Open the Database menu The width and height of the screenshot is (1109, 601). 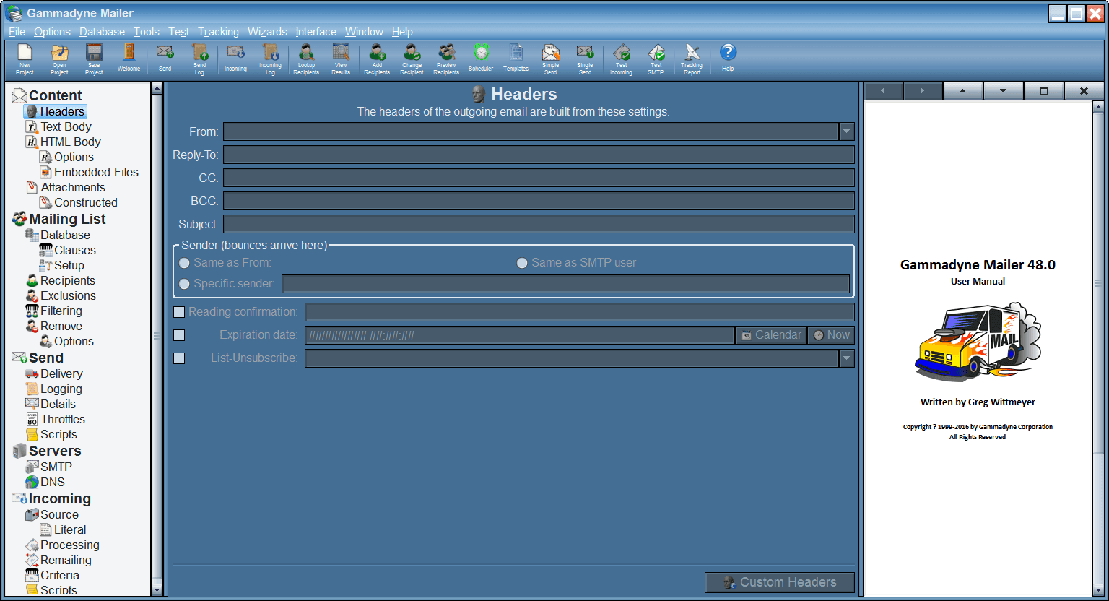[102, 32]
